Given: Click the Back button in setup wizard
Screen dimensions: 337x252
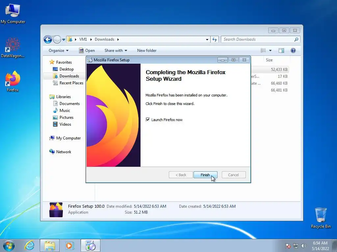Looking at the screenshot, I should [x=181, y=175].
